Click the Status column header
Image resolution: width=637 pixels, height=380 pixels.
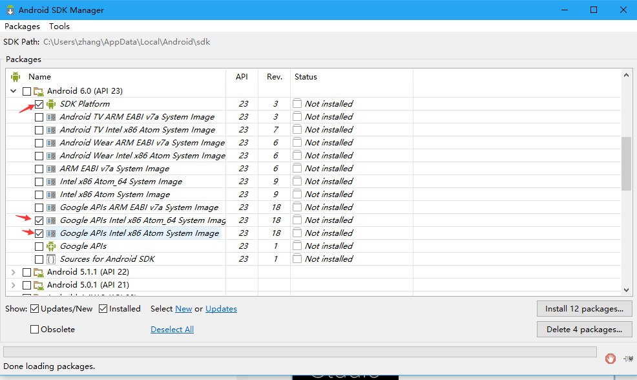pyautogui.click(x=351, y=77)
